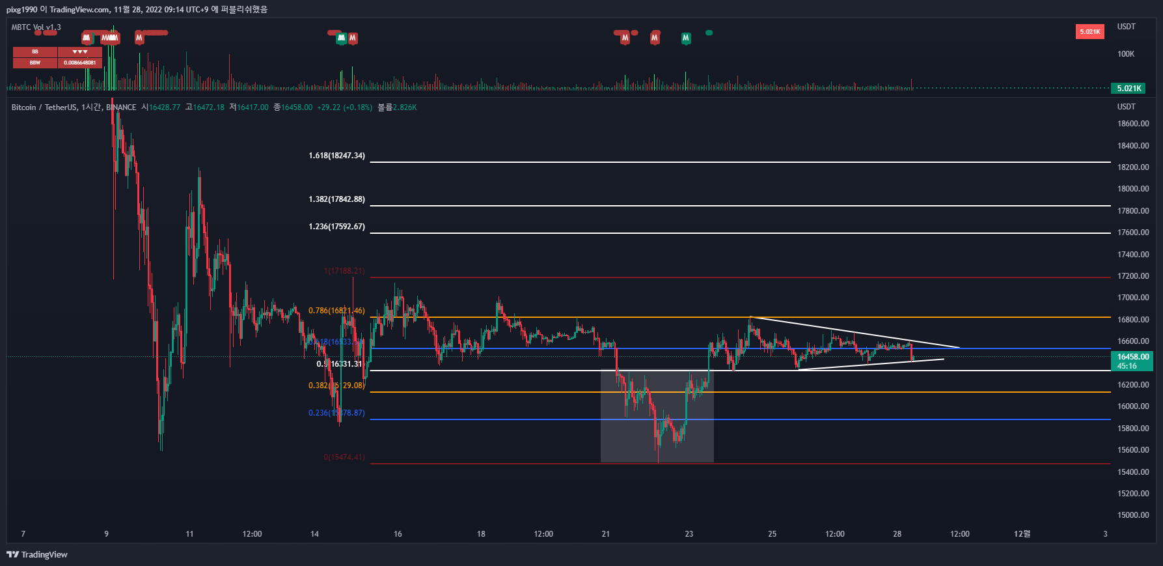Click the open value 시16428.77
This screenshot has width=1163, height=566.
[161, 107]
